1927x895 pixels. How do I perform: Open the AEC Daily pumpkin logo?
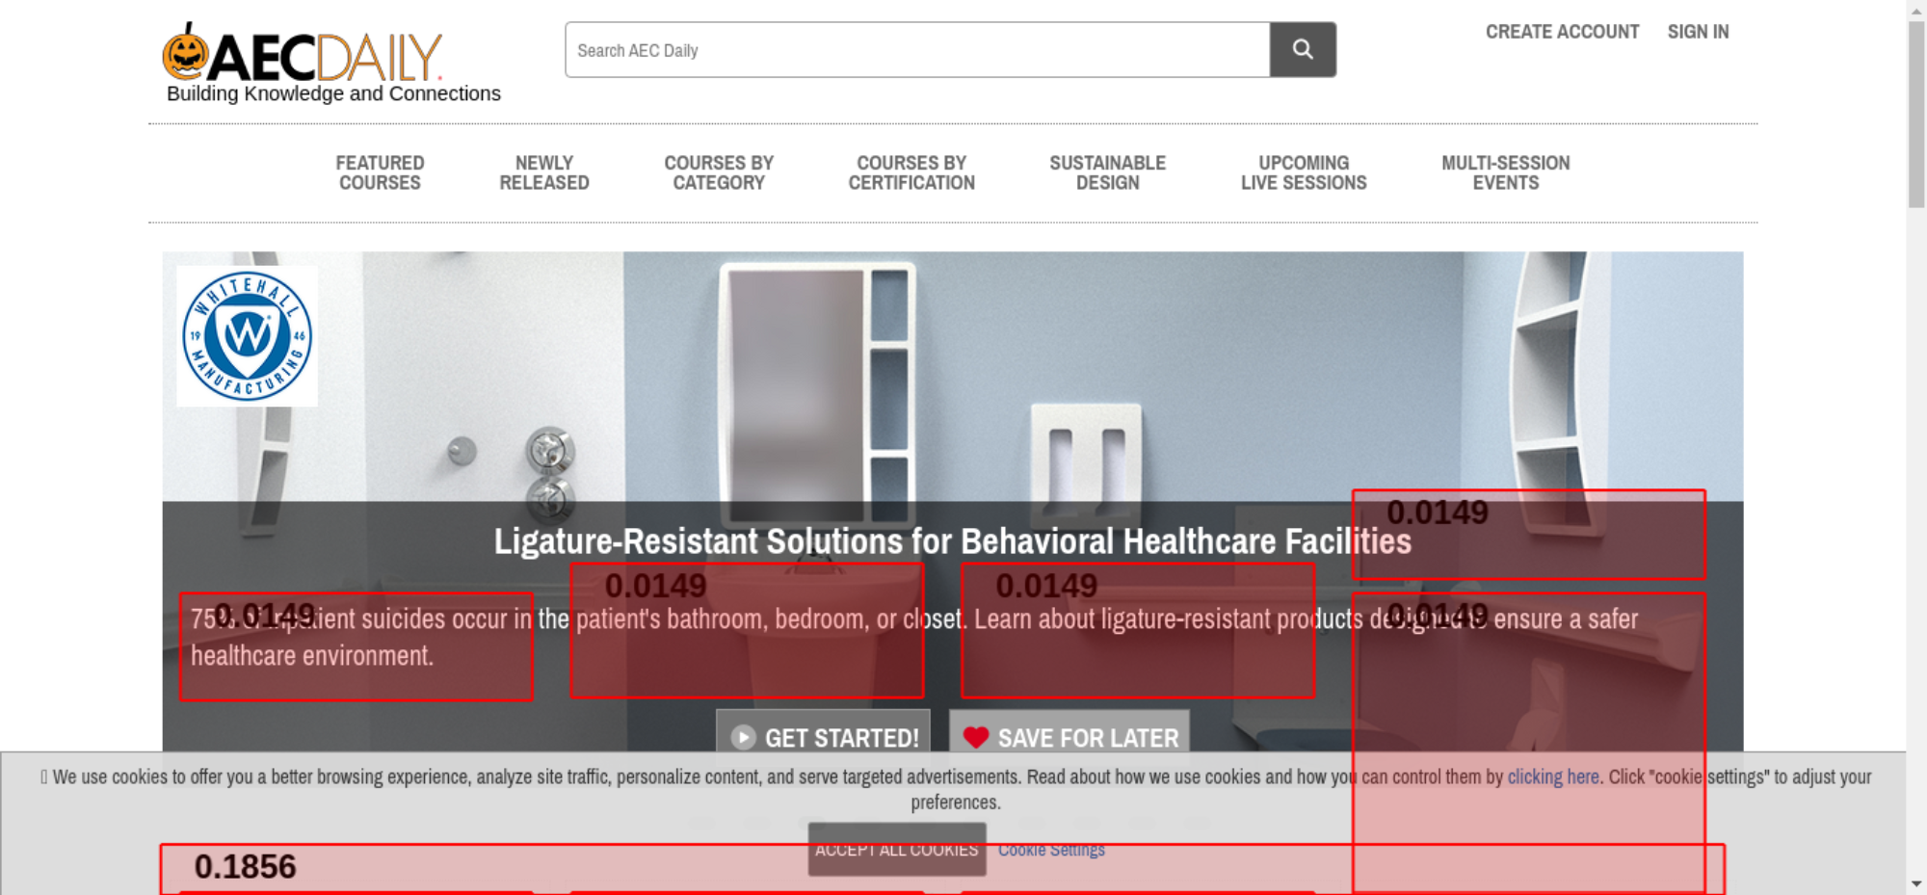pyautogui.click(x=303, y=54)
